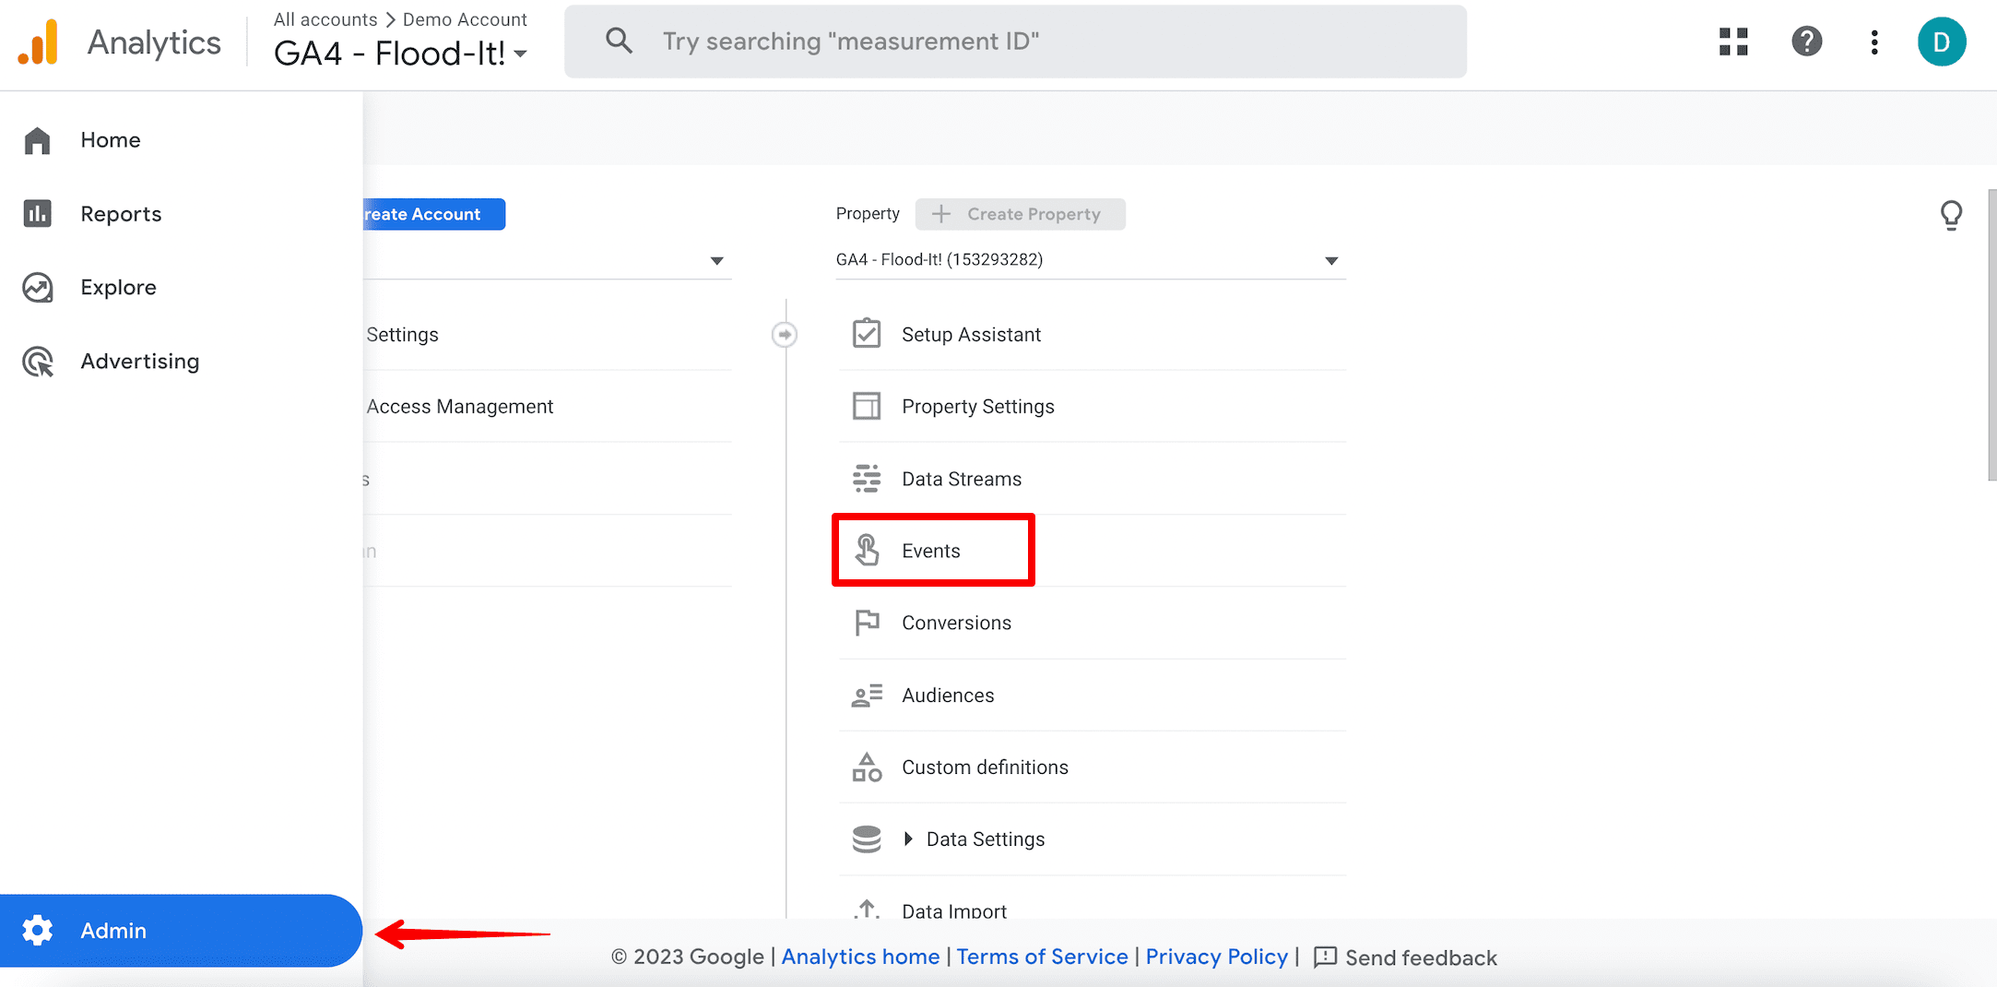The image size is (1997, 987).
Task: Click the Setup Assistant checkbox icon
Action: (867, 334)
